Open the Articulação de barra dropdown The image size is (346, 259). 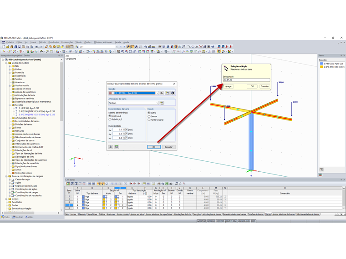point(157,103)
